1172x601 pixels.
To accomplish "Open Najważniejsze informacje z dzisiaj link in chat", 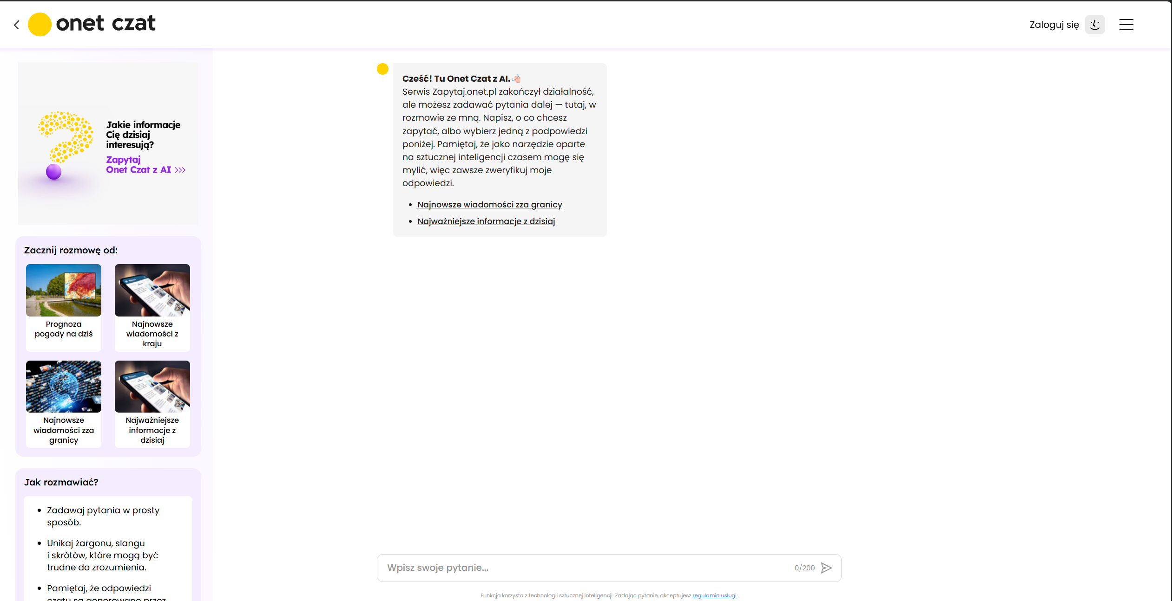I will pyautogui.click(x=486, y=221).
